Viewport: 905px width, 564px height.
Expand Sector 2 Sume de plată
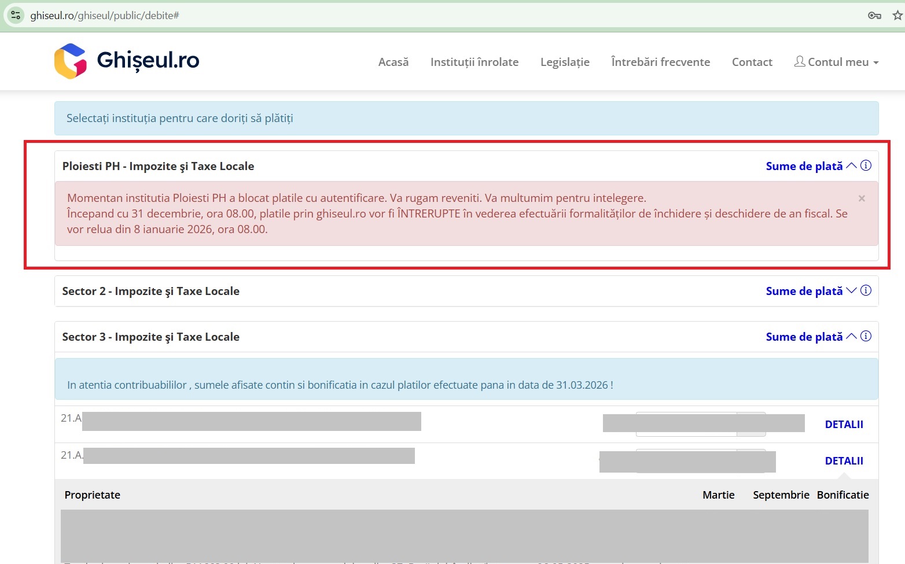(x=810, y=291)
